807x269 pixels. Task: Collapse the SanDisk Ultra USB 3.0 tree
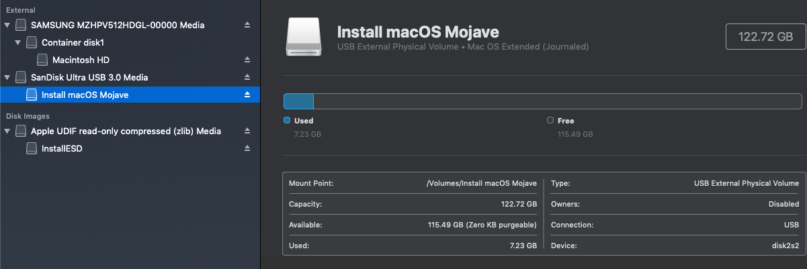click(7, 77)
